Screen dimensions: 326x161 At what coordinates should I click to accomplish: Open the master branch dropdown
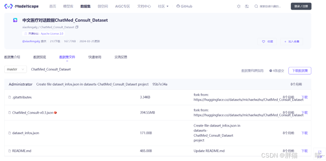coord(15,69)
